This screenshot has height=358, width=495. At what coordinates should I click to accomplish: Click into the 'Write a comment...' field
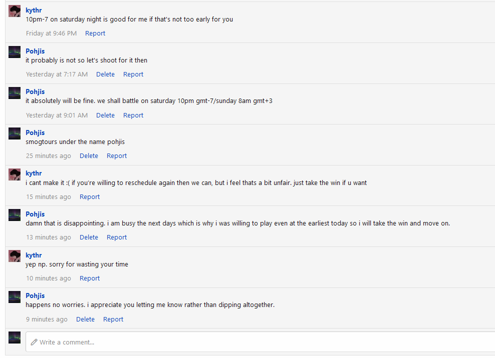(260, 342)
